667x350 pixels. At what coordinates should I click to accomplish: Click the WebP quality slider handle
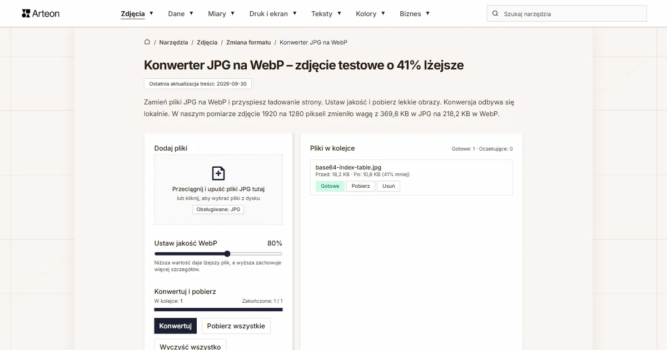coord(227,254)
